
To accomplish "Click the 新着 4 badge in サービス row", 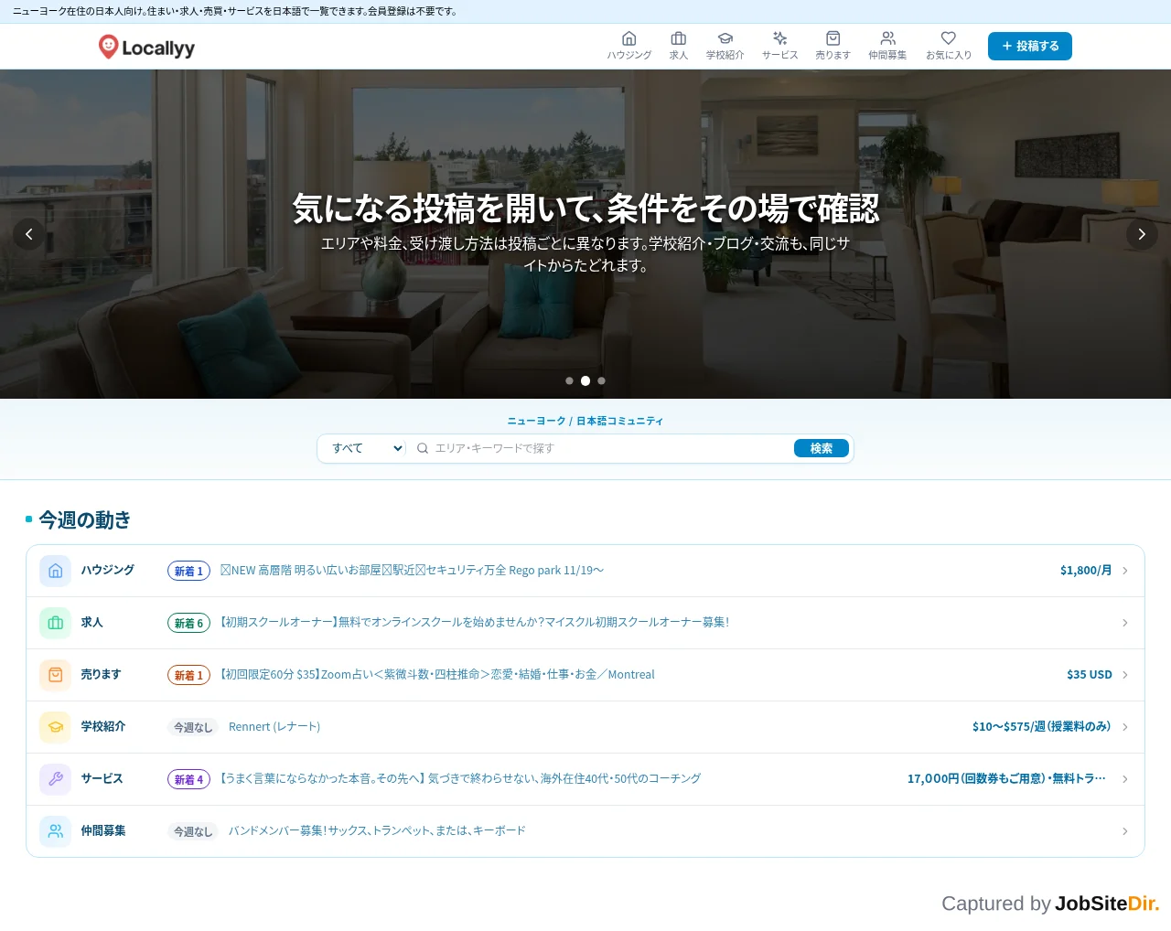I will (x=188, y=780).
